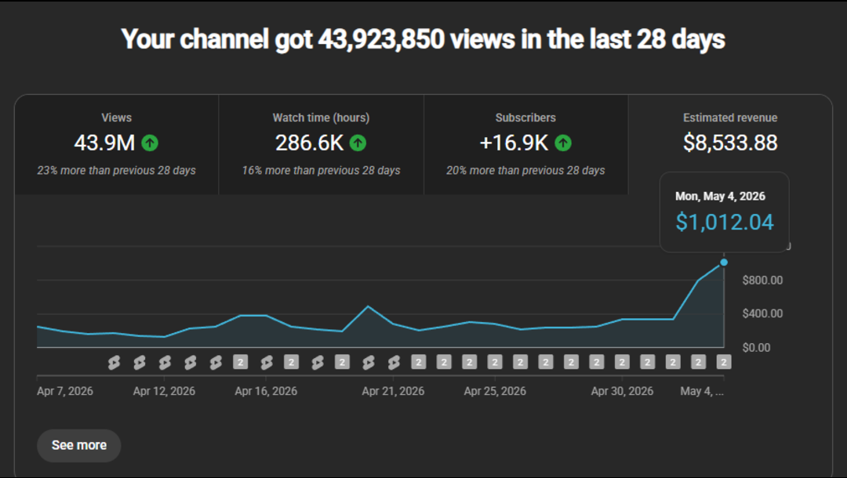The width and height of the screenshot is (847, 478).
Task: Click the Shorts marker for Apr 18
Action: (317, 362)
